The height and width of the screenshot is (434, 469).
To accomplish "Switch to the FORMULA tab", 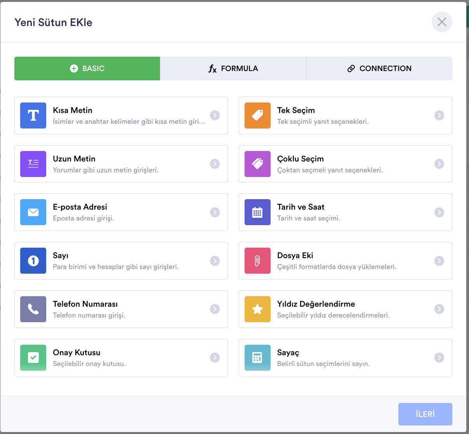I will (233, 69).
